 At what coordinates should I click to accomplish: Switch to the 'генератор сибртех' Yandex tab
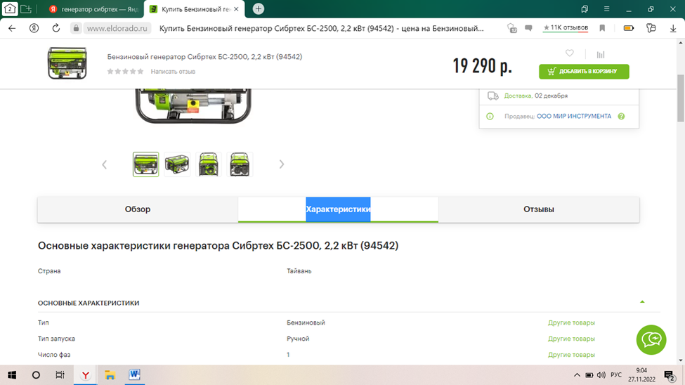pyautogui.click(x=94, y=9)
